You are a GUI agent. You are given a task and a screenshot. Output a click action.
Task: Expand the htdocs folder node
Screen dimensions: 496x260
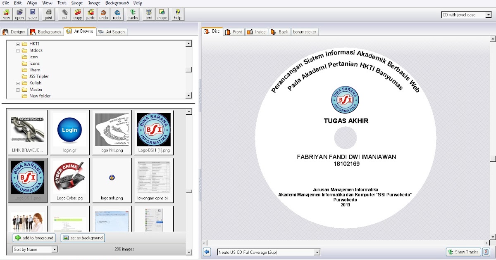point(18,51)
